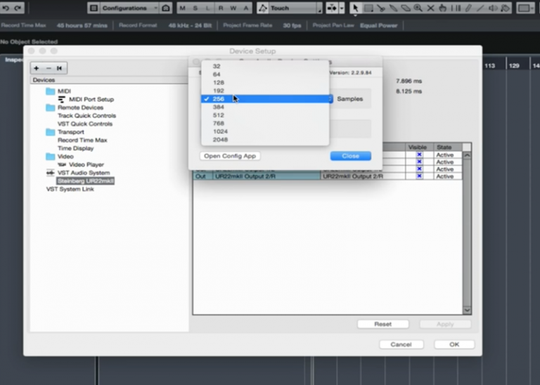Select the Mute X tool

430,8
